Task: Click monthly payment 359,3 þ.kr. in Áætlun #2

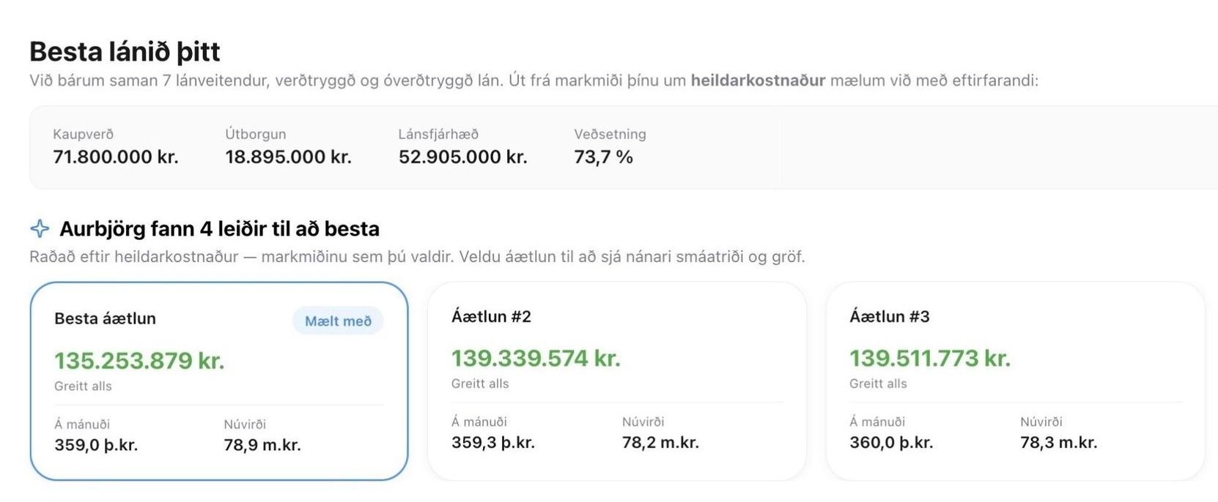Action: (493, 443)
